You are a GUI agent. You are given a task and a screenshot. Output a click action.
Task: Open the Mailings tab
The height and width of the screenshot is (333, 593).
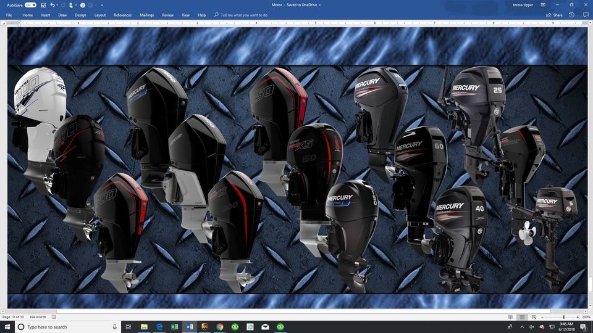(x=147, y=15)
